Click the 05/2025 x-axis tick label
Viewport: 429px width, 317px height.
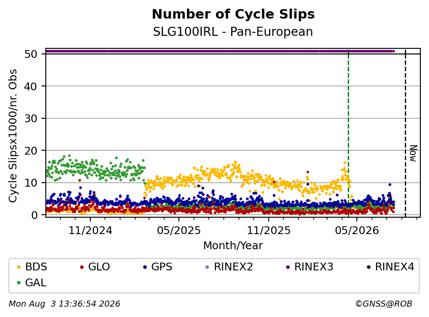179,231
